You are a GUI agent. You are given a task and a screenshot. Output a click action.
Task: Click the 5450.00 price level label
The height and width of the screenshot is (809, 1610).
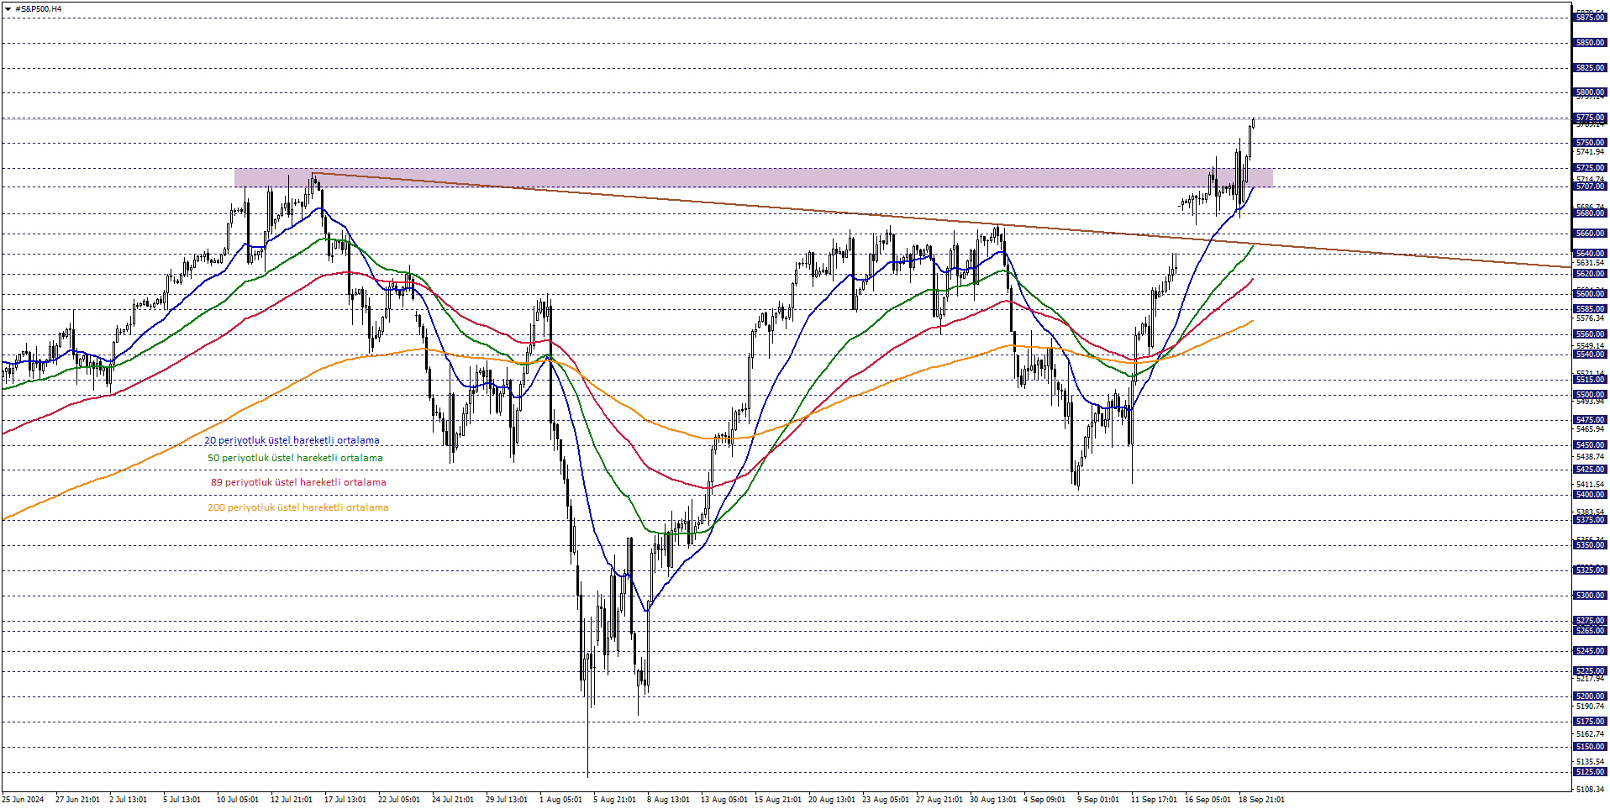pyautogui.click(x=1590, y=445)
